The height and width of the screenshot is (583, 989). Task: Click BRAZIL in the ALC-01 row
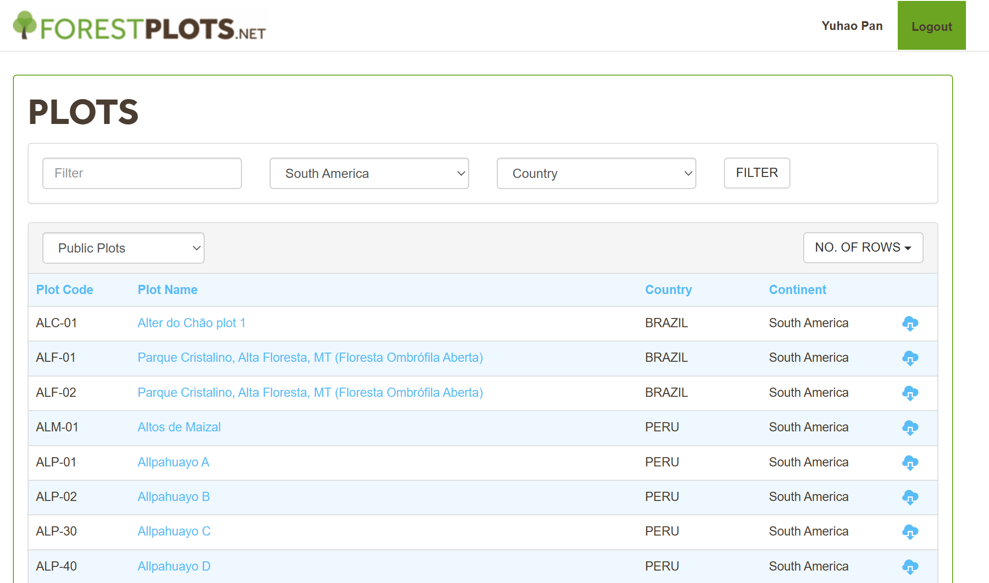pyautogui.click(x=666, y=323)
